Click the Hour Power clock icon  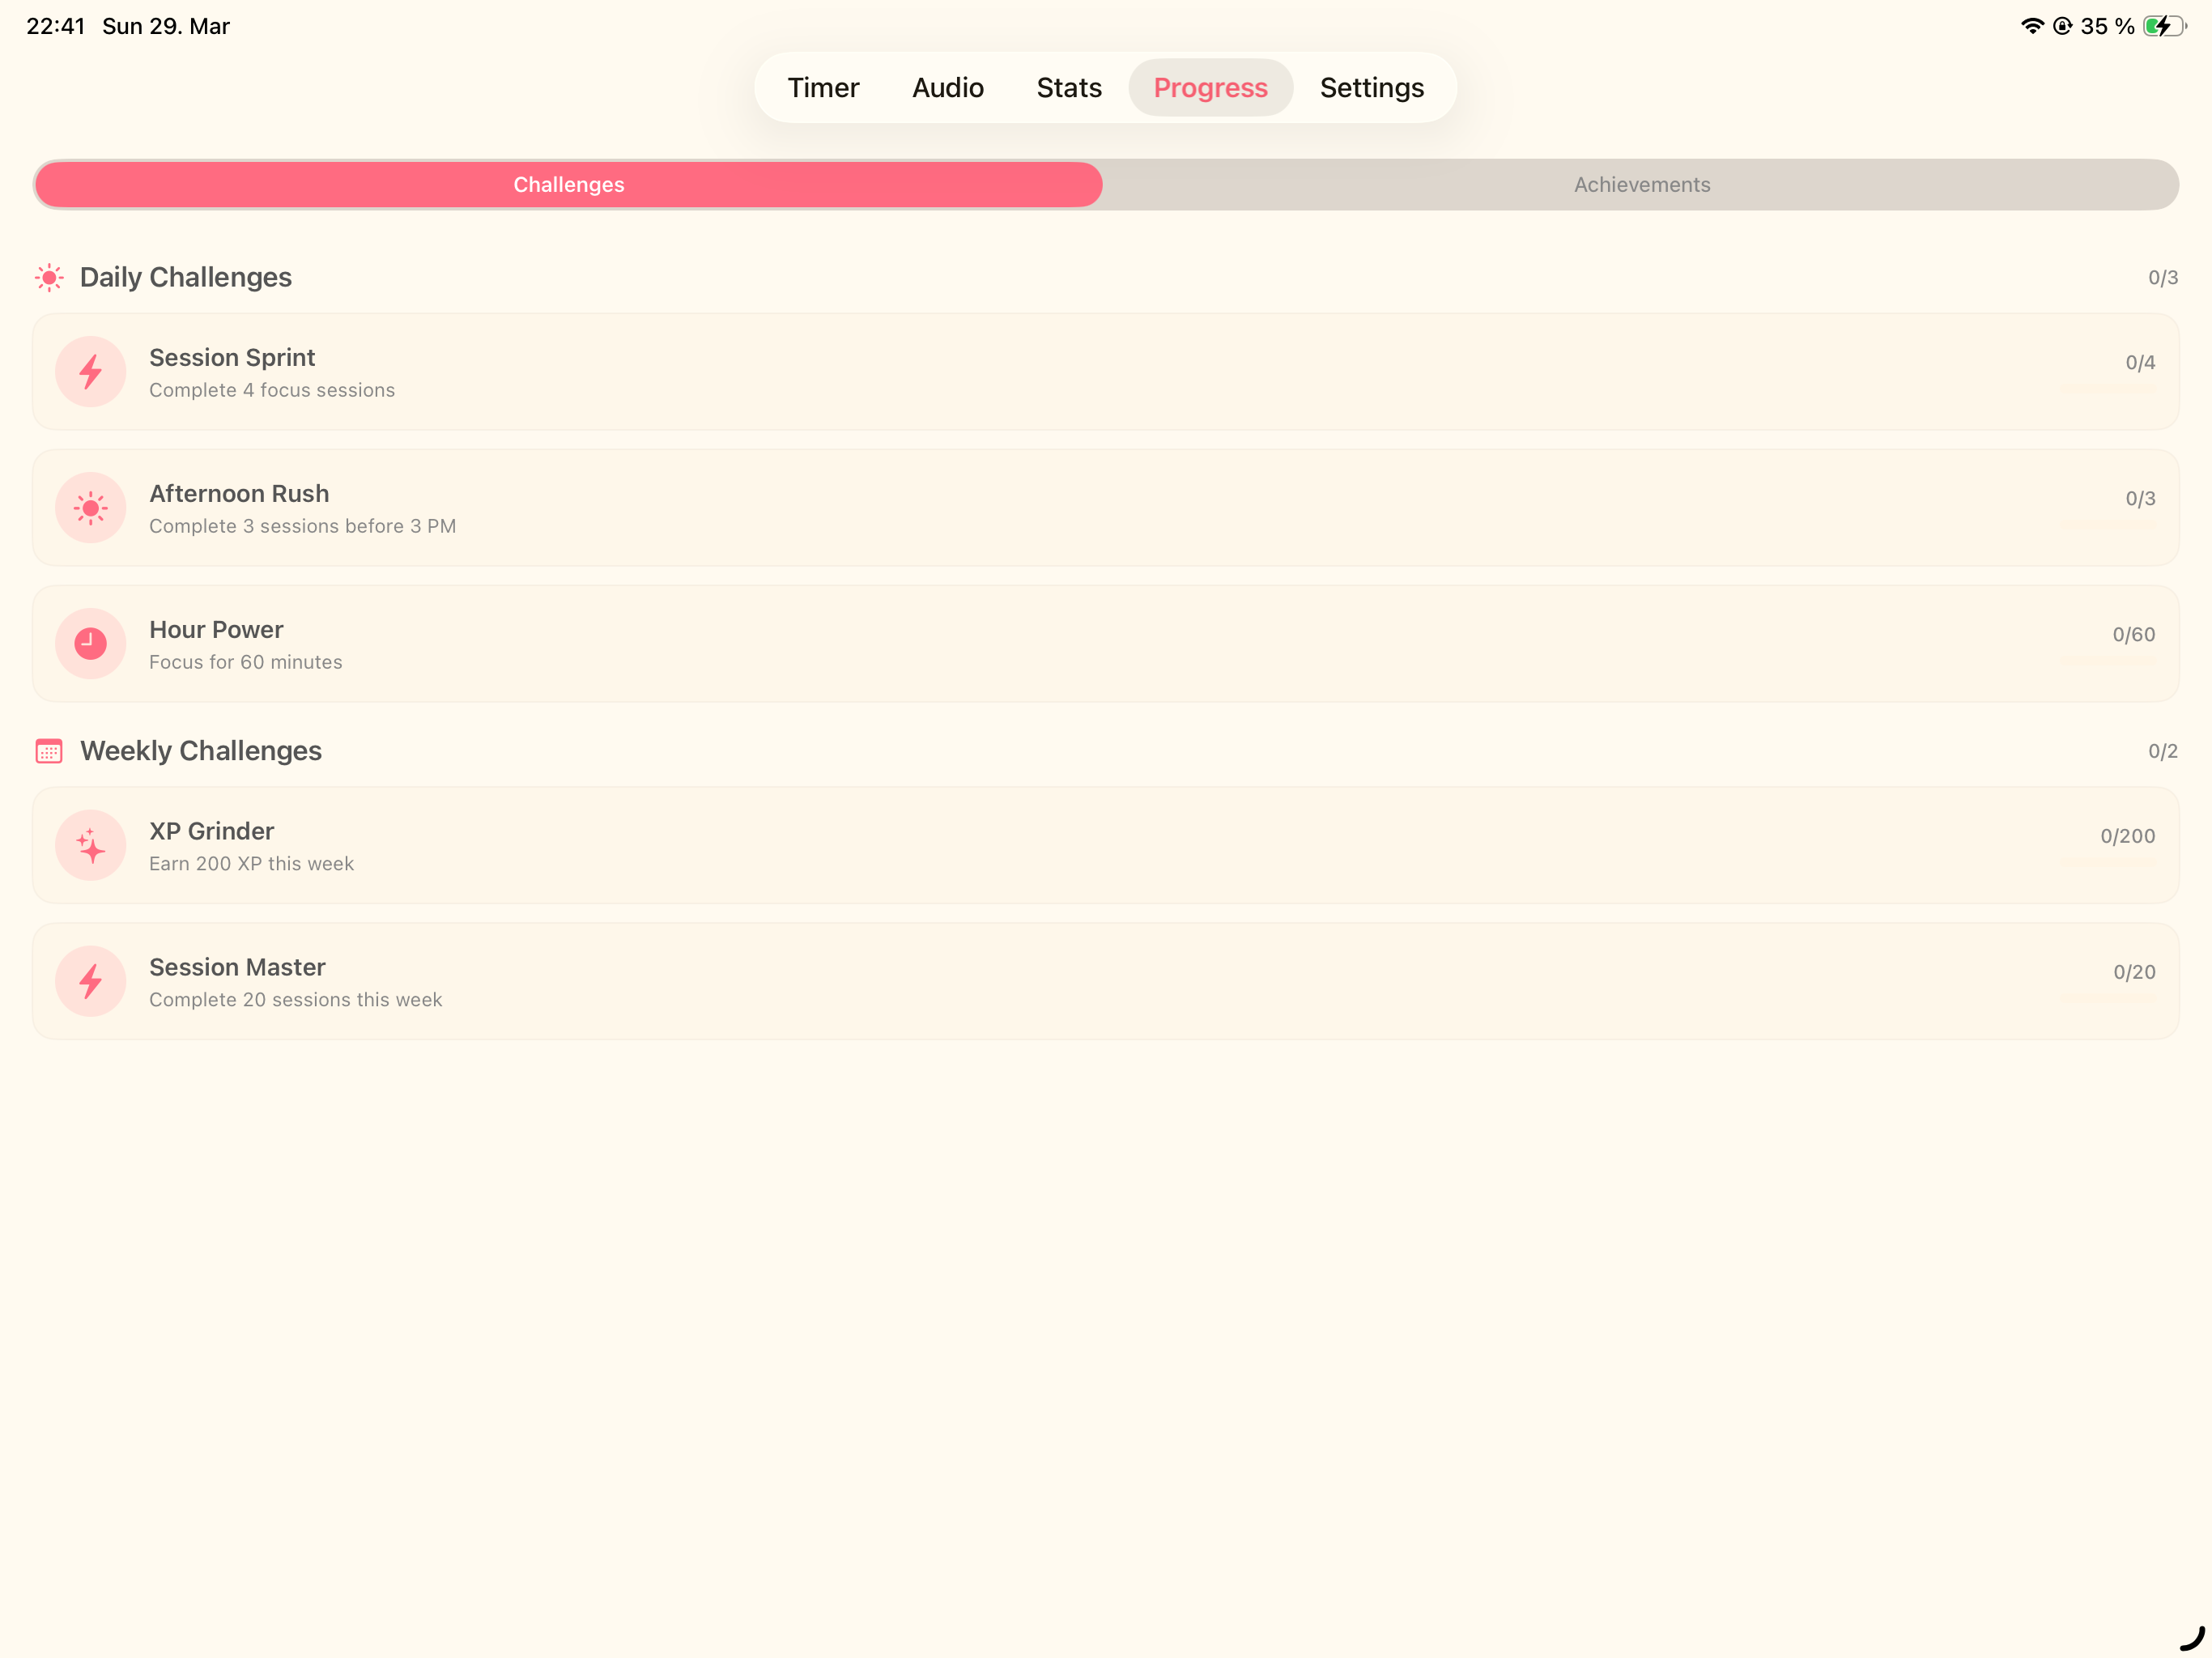coord(91,644)
